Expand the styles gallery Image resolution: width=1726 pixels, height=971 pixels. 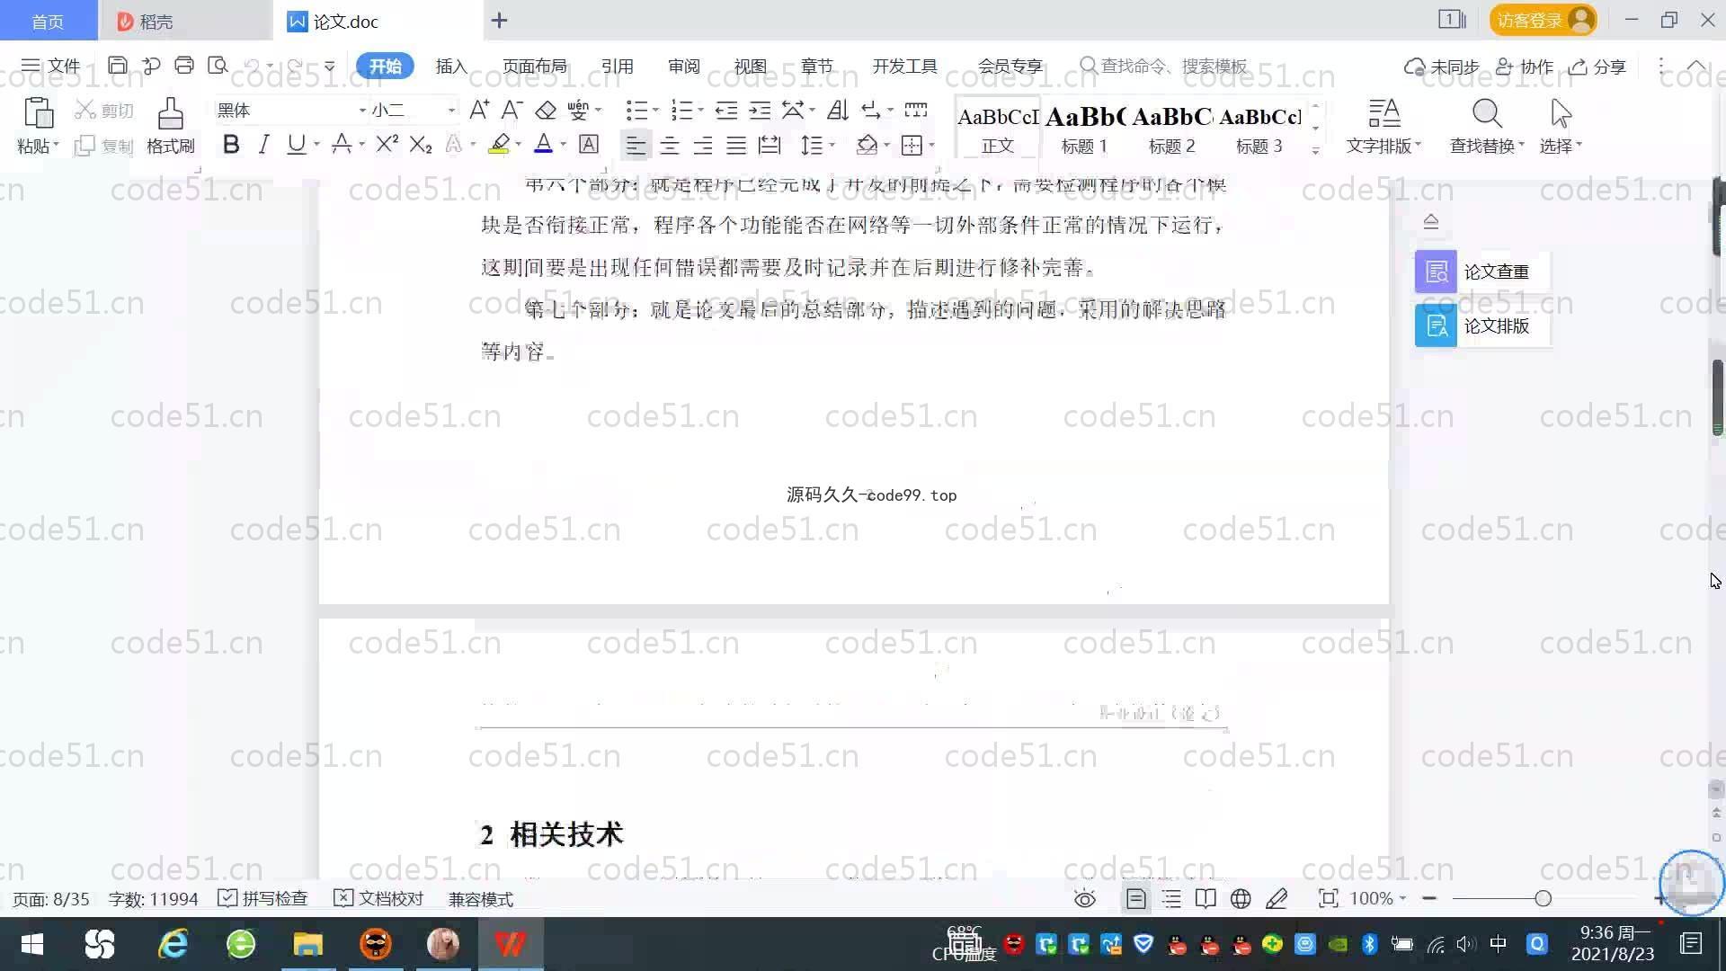1315,150
